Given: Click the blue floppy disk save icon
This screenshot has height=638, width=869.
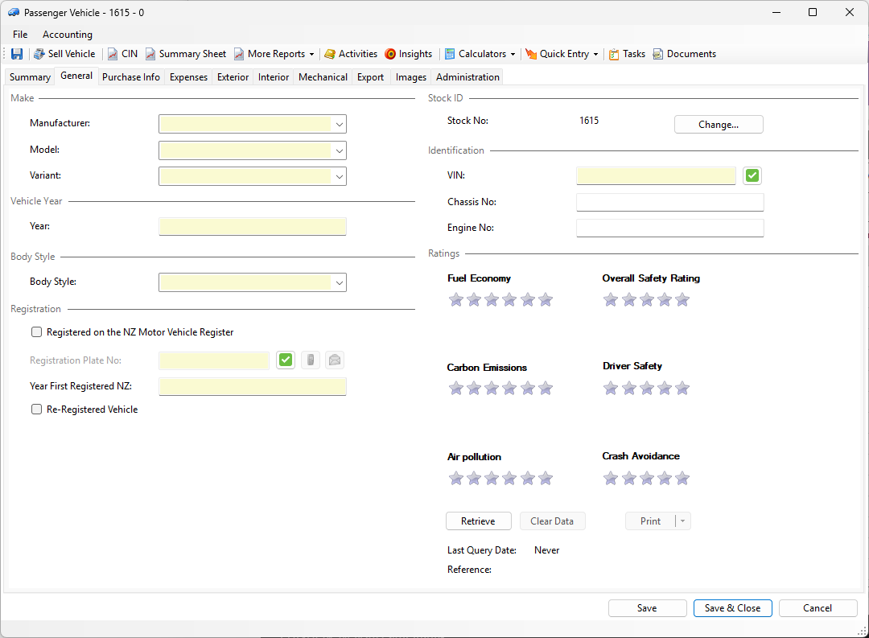Looking at the screenshot, I should [x=17, y=54].
